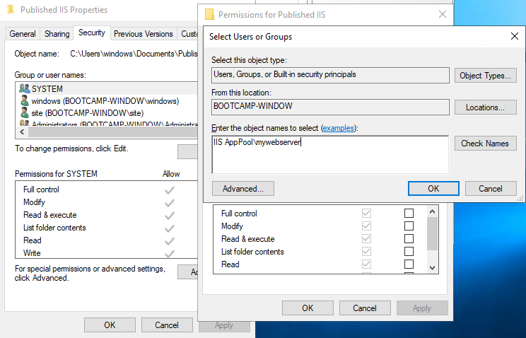Screen dimensions: 526x338
Task: Select SYSTEM in the group list
Action: coord(107,88)
